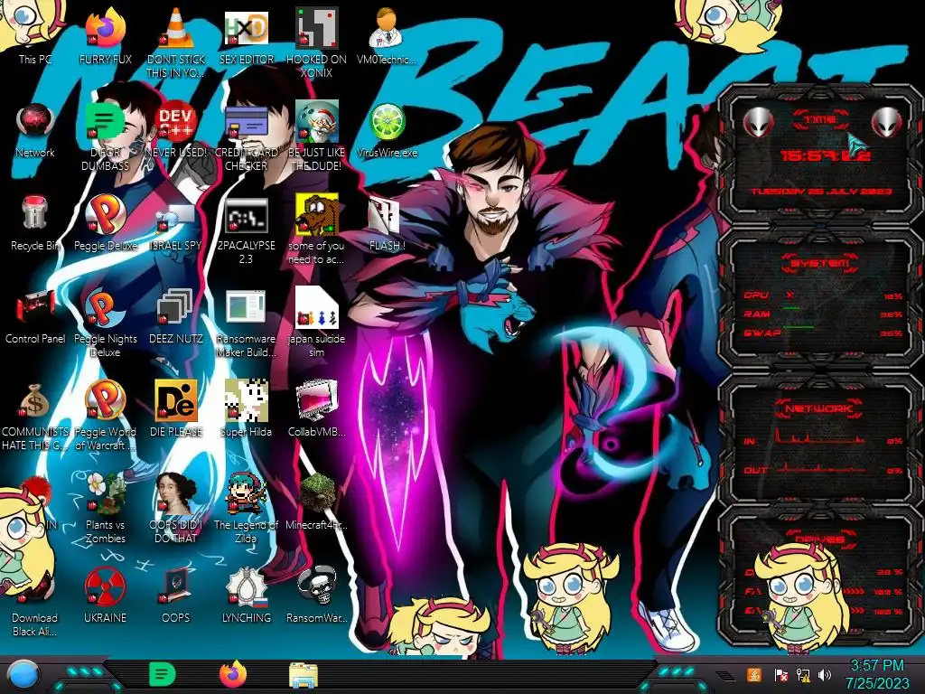Open File Explorer from the taskbar

tap(304, 675)
